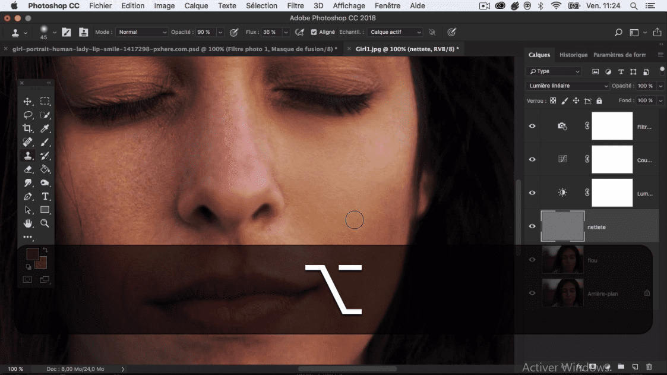667x375 pixels.
Task: Select the Crop tool
Action: pyautogui.click(x=27, y=128)
